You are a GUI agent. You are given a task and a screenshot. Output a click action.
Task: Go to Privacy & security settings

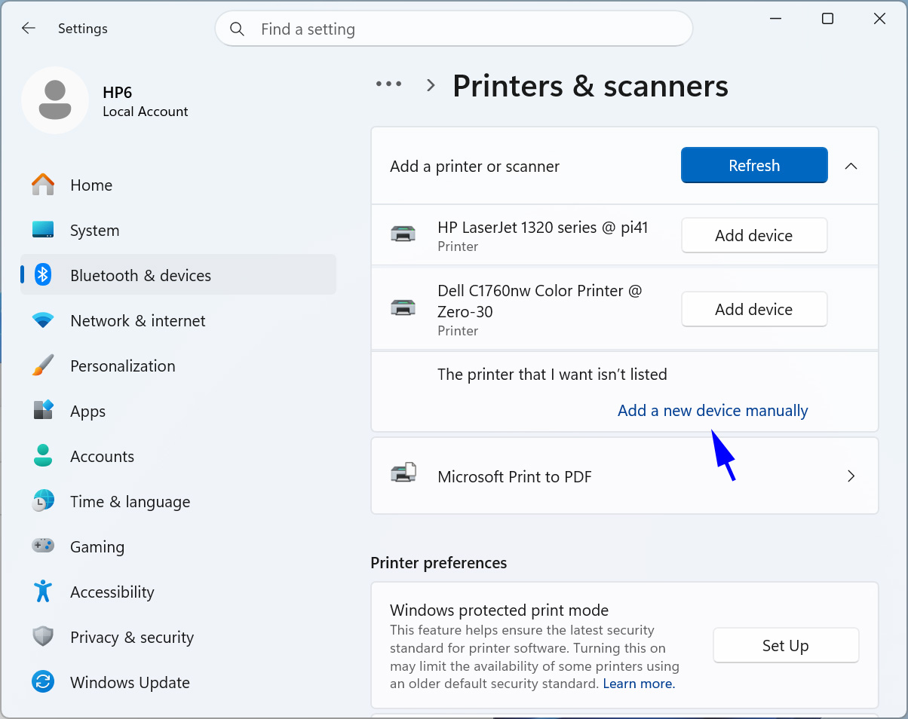click(x=131, y=637)
